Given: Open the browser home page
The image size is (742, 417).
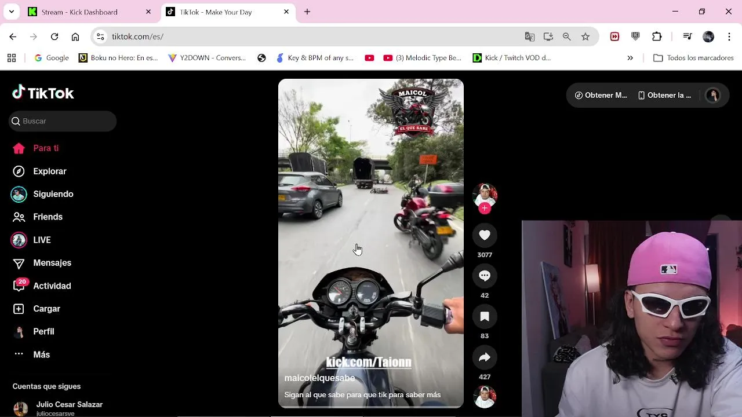Looking at the screenshot, I should click(75, 36).
